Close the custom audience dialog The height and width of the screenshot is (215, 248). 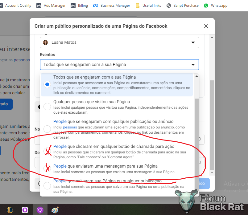tap(206, 26)
